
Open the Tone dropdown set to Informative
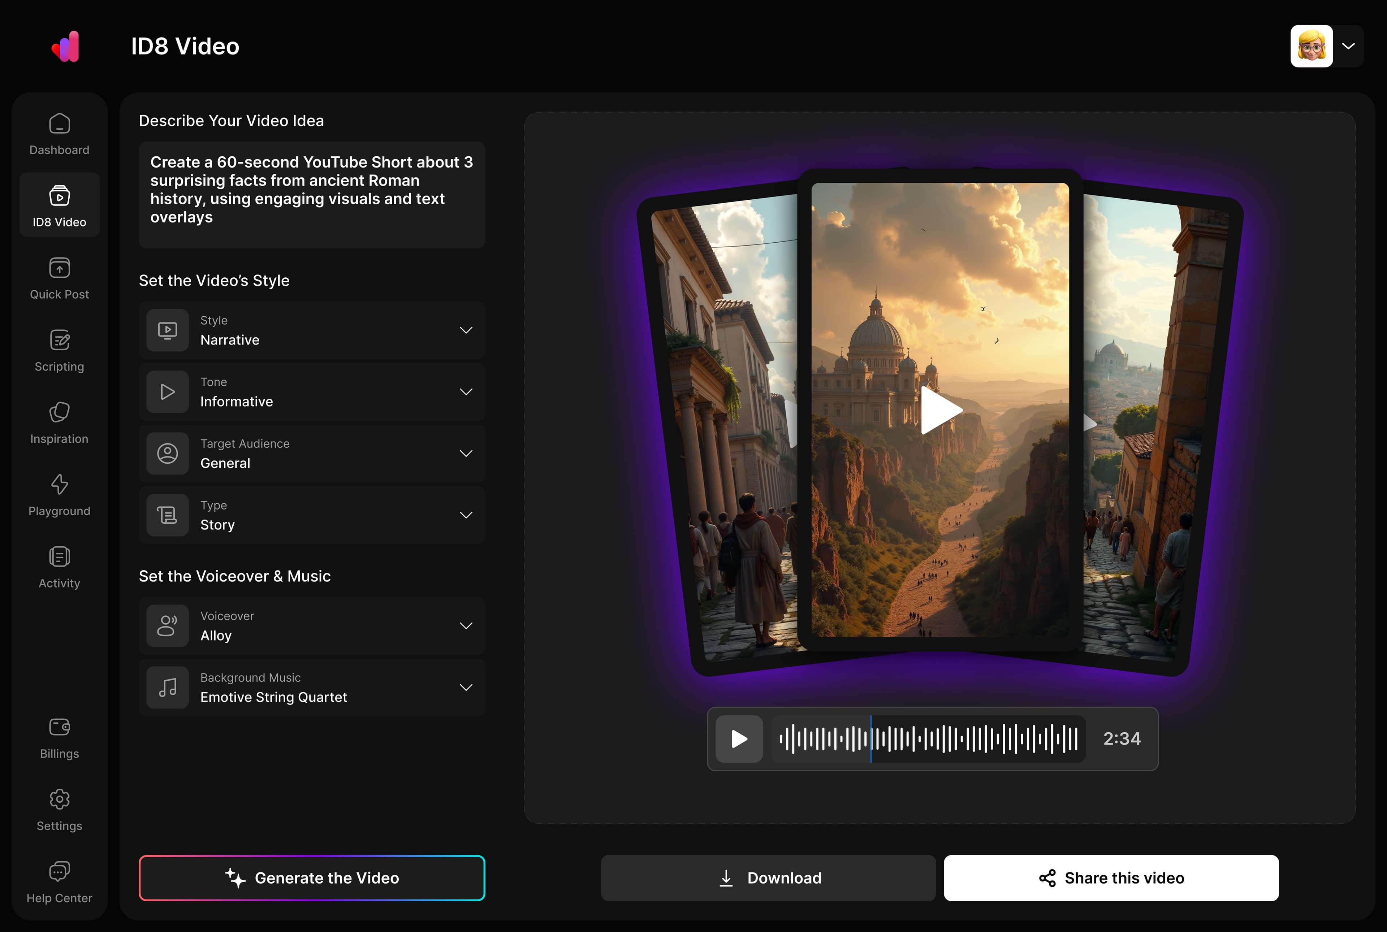(311, 392)
